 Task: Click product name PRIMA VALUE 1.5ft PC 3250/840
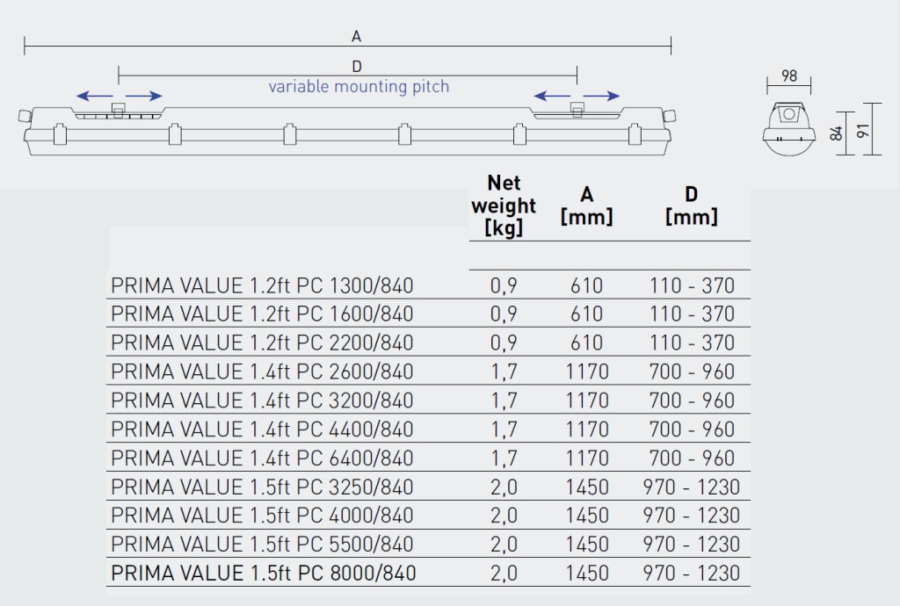click(262, 487)
